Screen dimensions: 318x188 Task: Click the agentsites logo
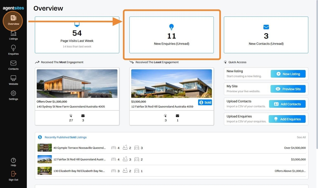pyautogui.click(x=13, y=8)
